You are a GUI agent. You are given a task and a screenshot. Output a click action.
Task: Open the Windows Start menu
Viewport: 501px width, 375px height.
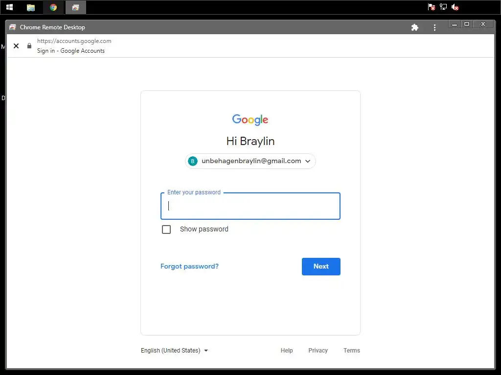click(10, 7)
